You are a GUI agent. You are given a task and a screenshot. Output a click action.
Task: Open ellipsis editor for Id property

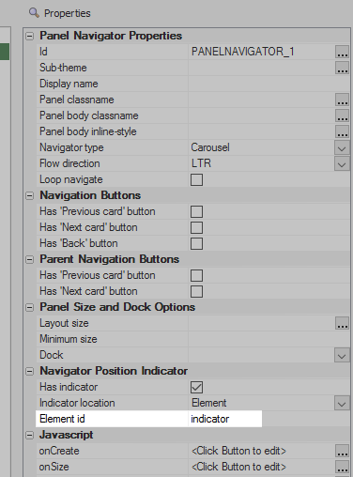[x=342, y=52]
